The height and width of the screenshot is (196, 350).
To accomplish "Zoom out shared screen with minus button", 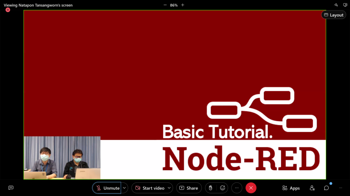I will tap(165, 5).
